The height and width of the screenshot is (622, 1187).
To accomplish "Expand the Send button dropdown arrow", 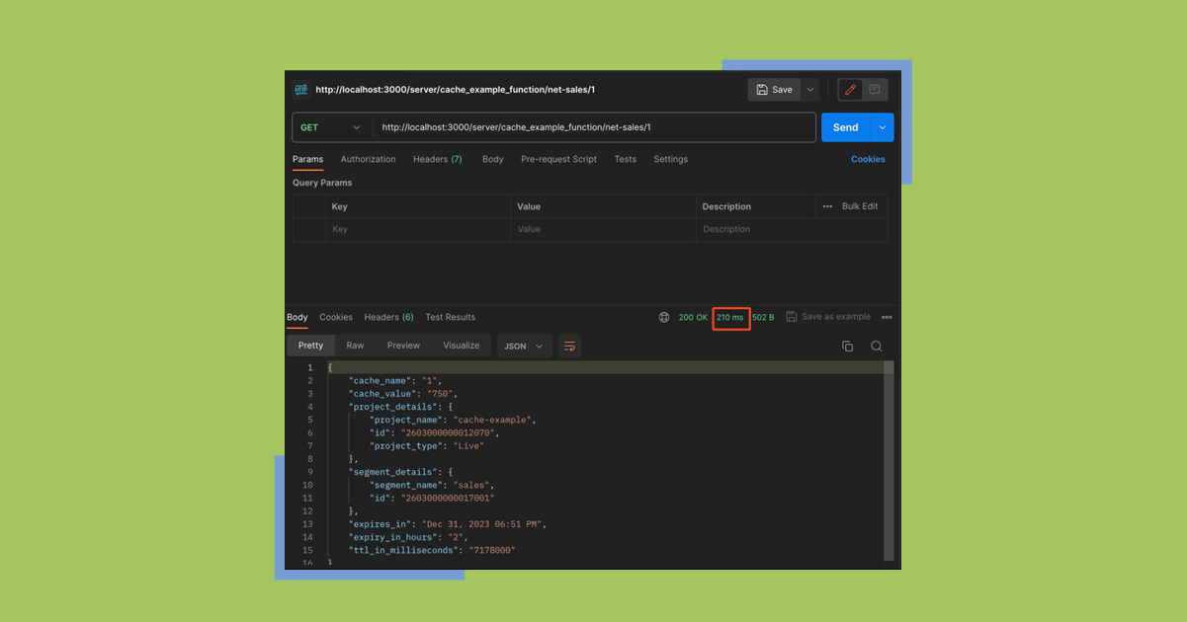I will pyautogui.click(x=882, y=127).
